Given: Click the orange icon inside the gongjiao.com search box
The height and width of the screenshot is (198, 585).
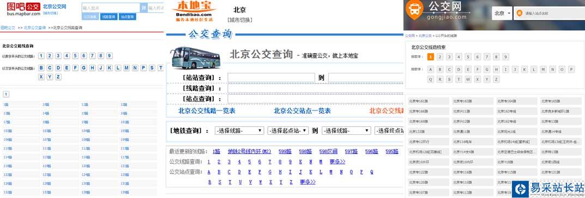Looking at the screenshot, I should point(519,13).
